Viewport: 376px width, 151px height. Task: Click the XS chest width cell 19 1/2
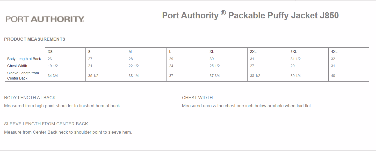tap(53, 66)
